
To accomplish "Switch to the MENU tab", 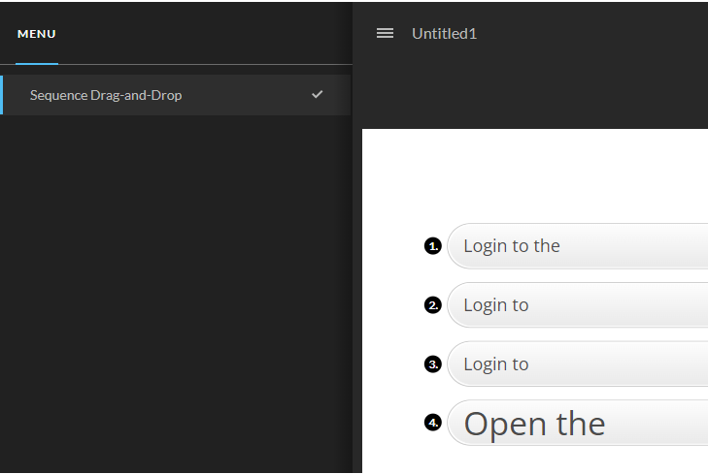I will (37, 34).
